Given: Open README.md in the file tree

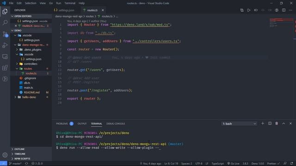Looking at the screenshot, I should point(31,92).
